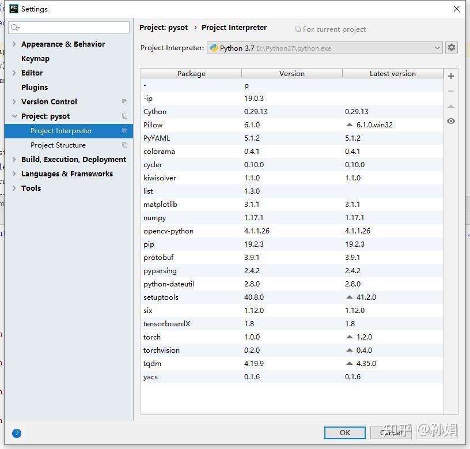Select the PyYAML package row

click(292, 138)
